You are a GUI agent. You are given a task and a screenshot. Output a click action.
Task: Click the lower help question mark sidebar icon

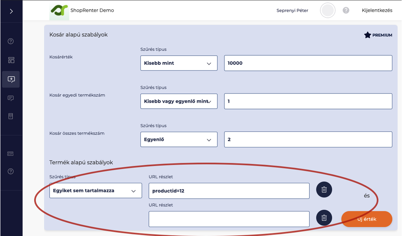pyautogui.click(x=11, y=171)
